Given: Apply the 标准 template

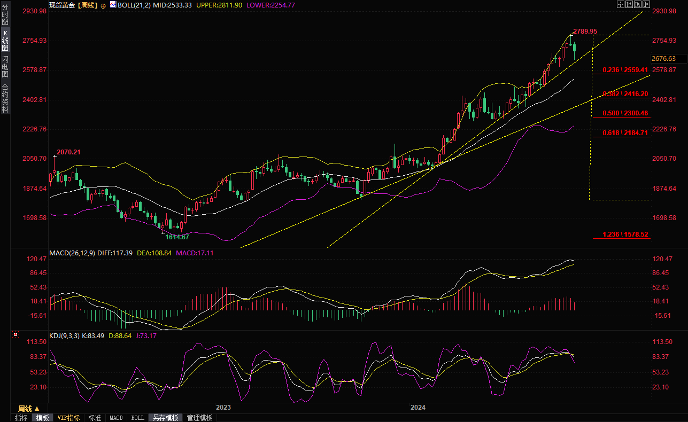Looking at the screenshot, I should click(95, 418).
